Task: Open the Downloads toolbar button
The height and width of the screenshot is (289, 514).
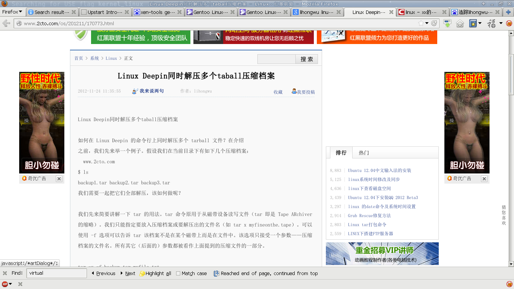Action: [447, 23]
